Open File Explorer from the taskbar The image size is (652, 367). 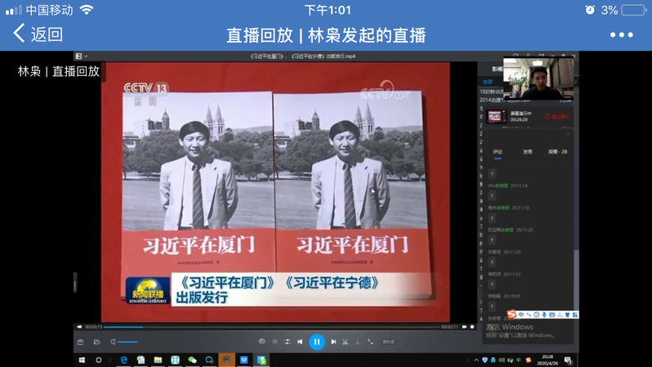(x=158, y=360)
